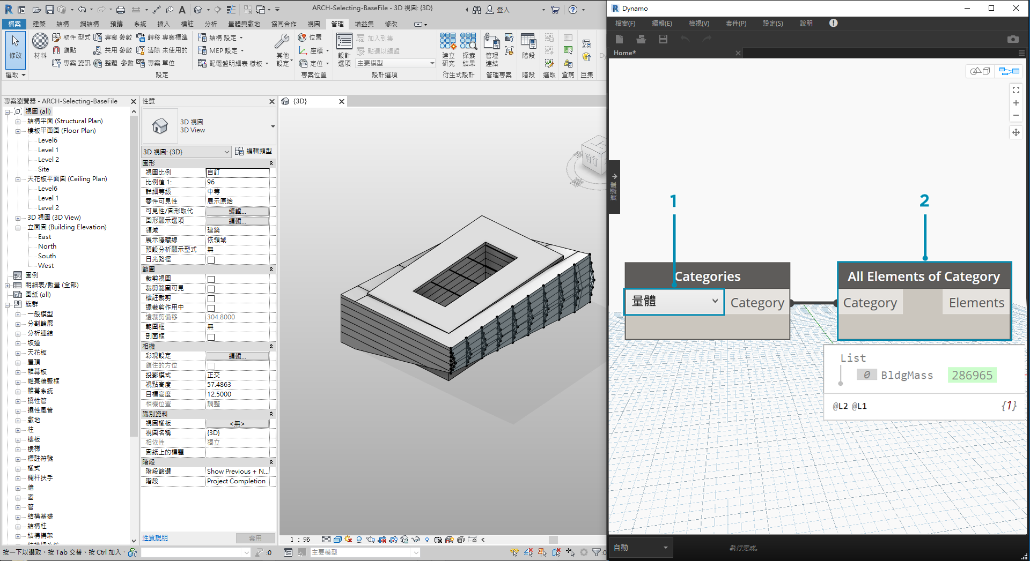Click the Dynamo Open file icon
This screenshot has width=1030, height=561.
pos(641,39)
